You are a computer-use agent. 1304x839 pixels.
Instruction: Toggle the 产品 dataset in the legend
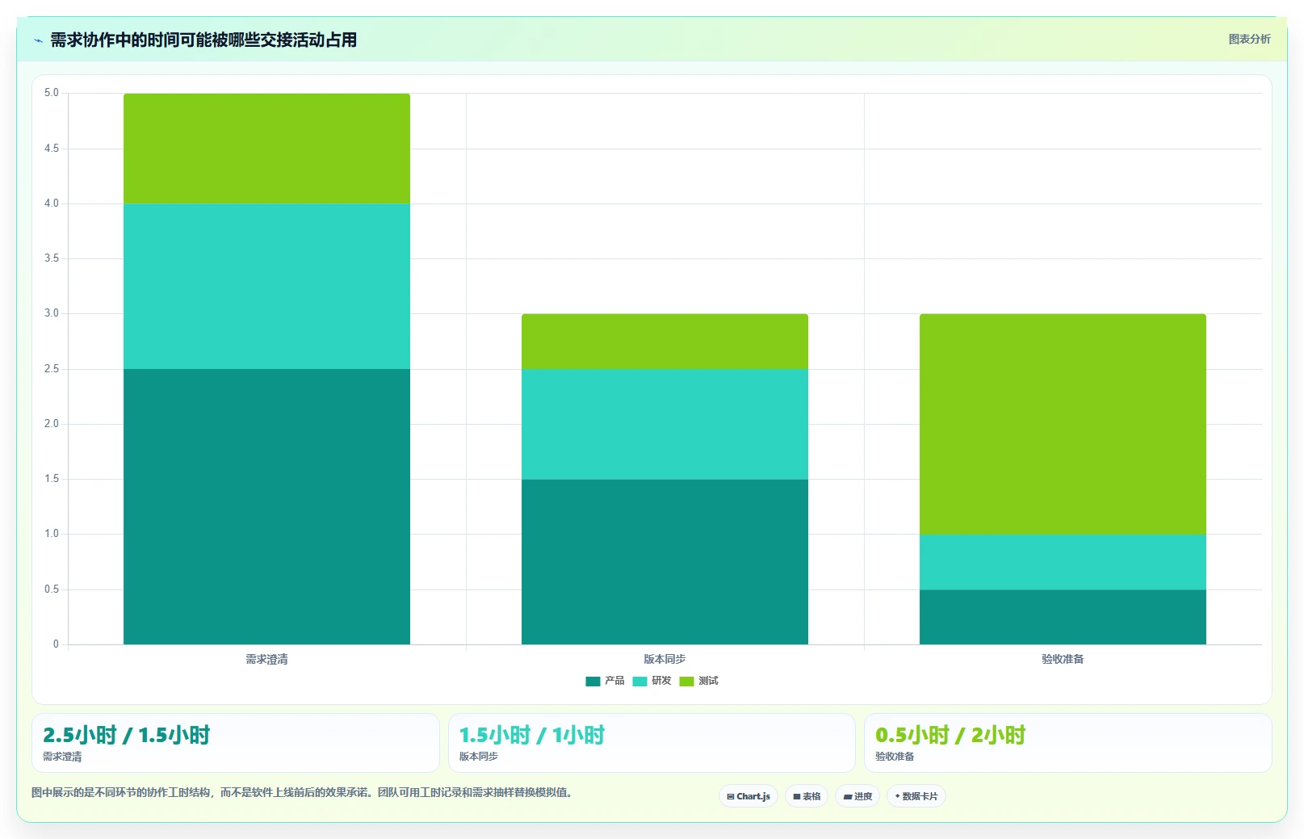tap(605, 681)
